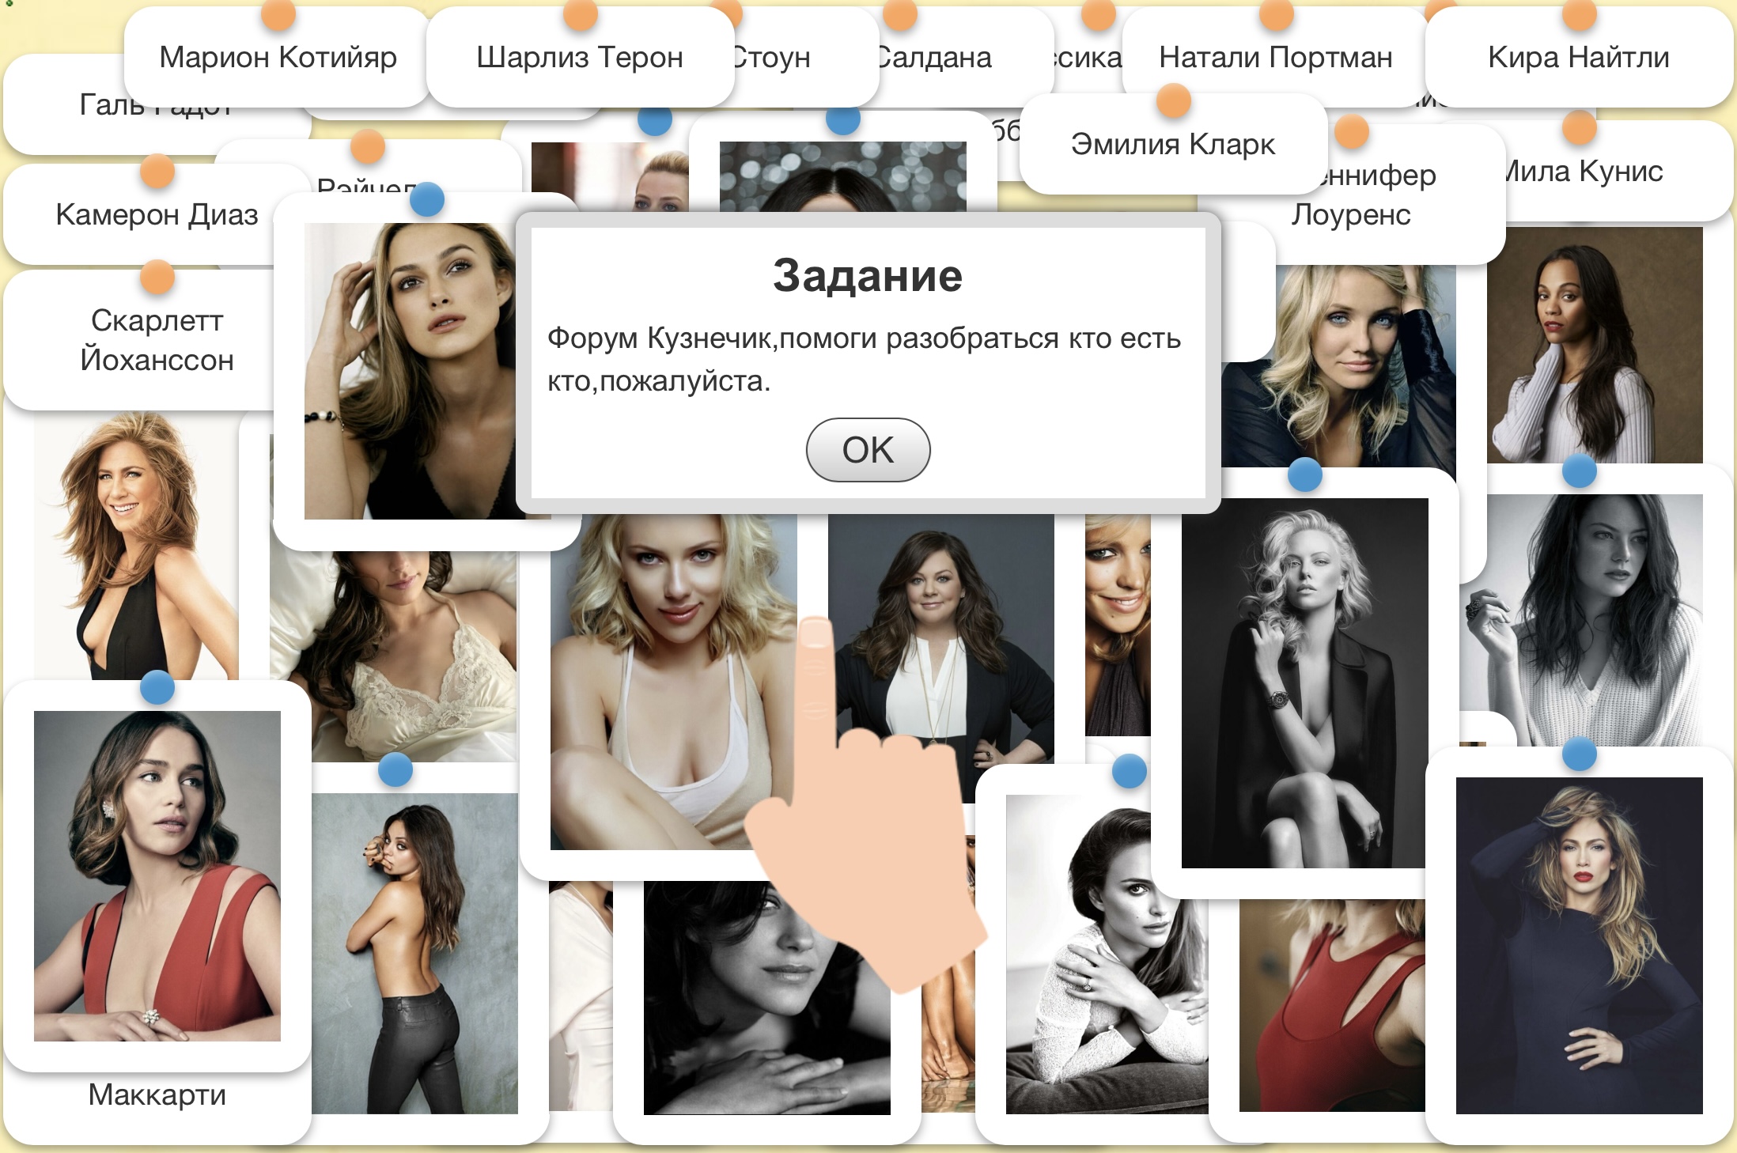
Task: Click the Маккарти label at bottom left
Action: [157, 1095]
